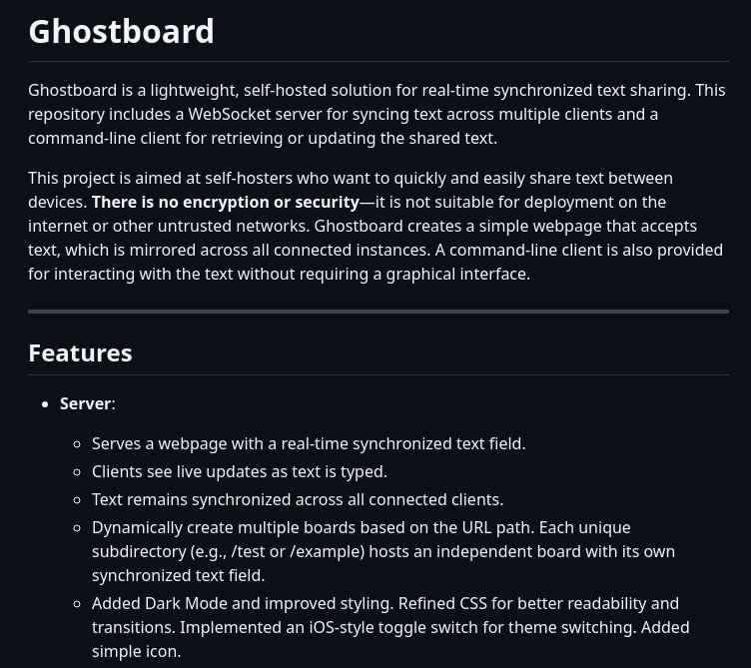Click 'Clients see live updates' bullet item

pos(240,471)
